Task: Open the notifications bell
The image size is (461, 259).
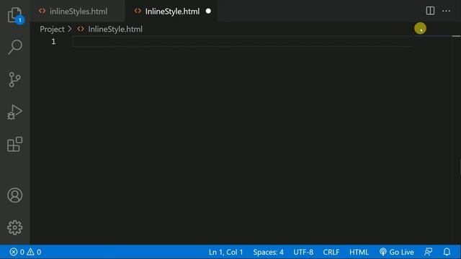Action: click(447, 252)
